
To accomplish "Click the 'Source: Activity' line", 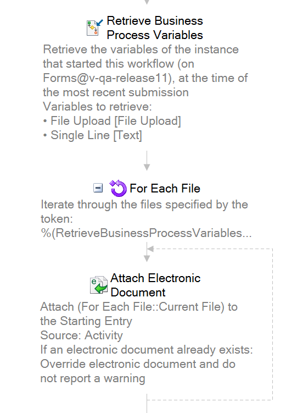I will [81, 335].
